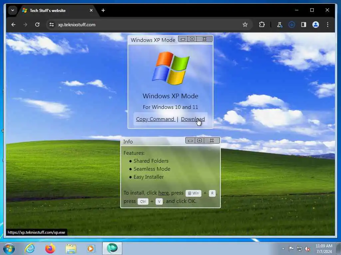The image size is (341, 255).
Task: Click the forward navigation arrow
Action: click(25, 25)
